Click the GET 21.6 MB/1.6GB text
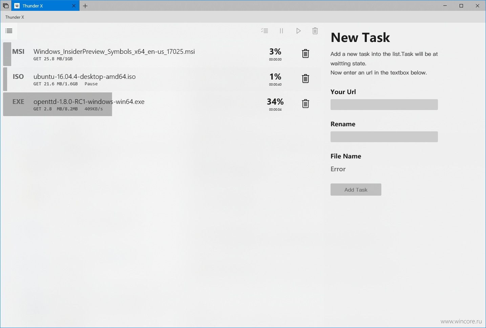This screenshot has height=328, width=486. tap(56, 84)
